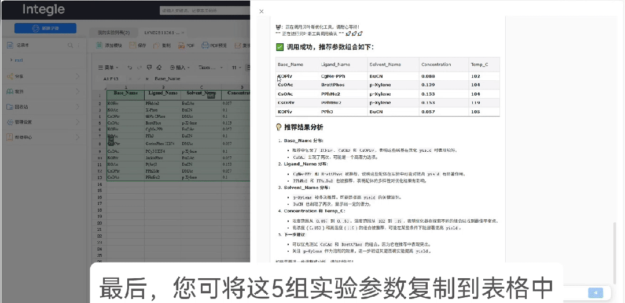The height and width of the screenshot is (303, 625).
Task: Click spreadsheet cell JackiePhos in row 10
Action: tap(163, 158)
